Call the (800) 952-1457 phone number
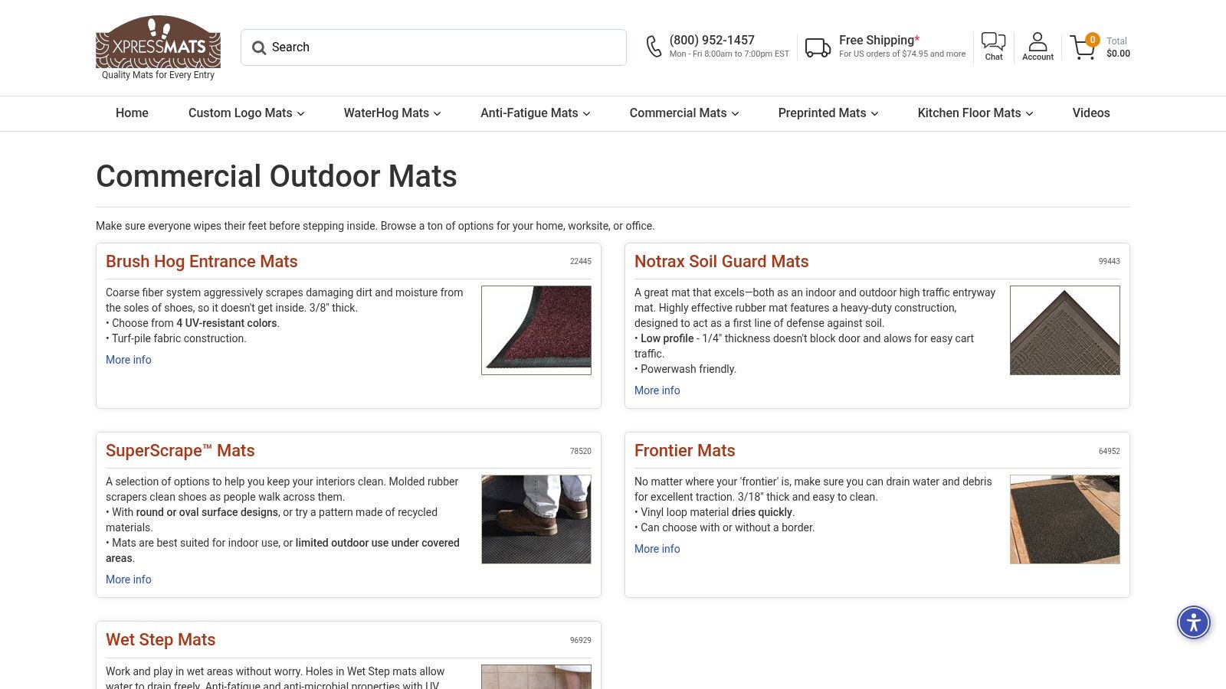Image resolution: width=1226 pixels, height=689 pixels. [x=712, y=40]
